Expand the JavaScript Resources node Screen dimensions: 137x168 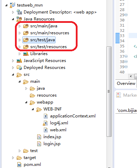point(13,61)
